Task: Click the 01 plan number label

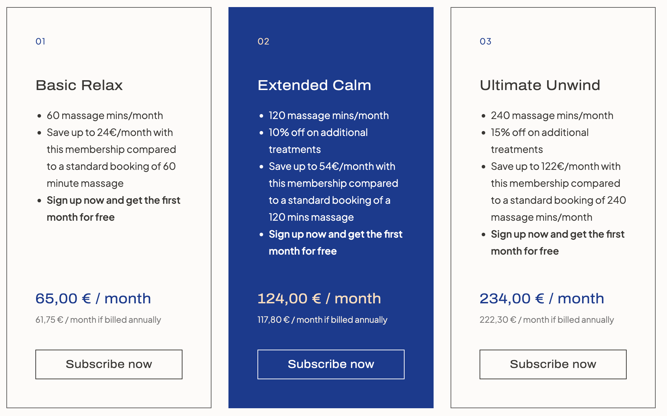Action: 40,41
